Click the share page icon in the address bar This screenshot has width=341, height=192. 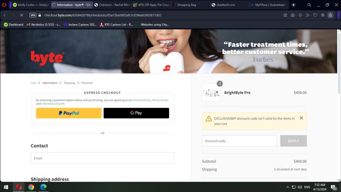tap(285, 15)
